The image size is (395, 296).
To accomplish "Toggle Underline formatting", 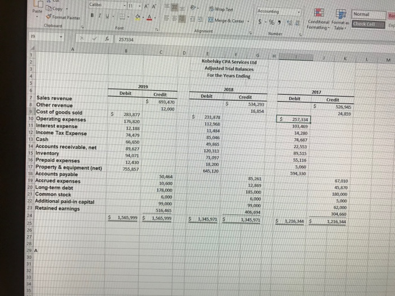I will [x=107, y=16].
